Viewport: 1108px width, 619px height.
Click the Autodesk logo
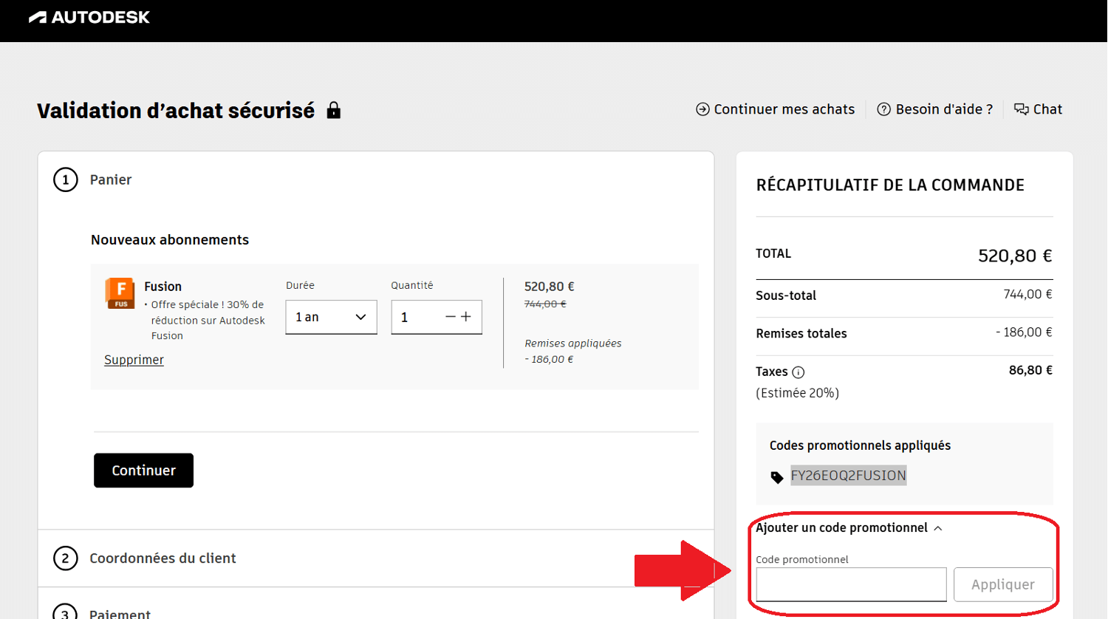coord(89,17)
